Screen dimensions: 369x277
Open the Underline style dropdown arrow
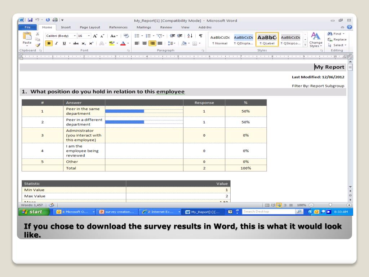point(70,43)
